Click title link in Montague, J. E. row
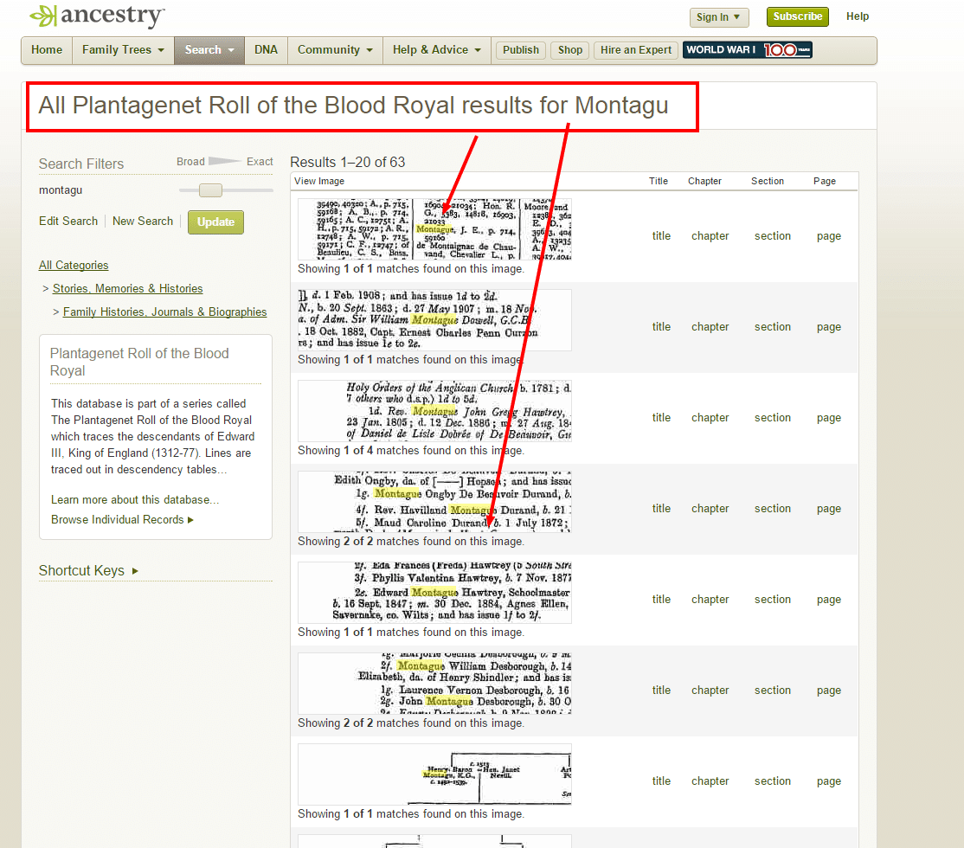This screenshot has width=964, height=848. (661, 236)
